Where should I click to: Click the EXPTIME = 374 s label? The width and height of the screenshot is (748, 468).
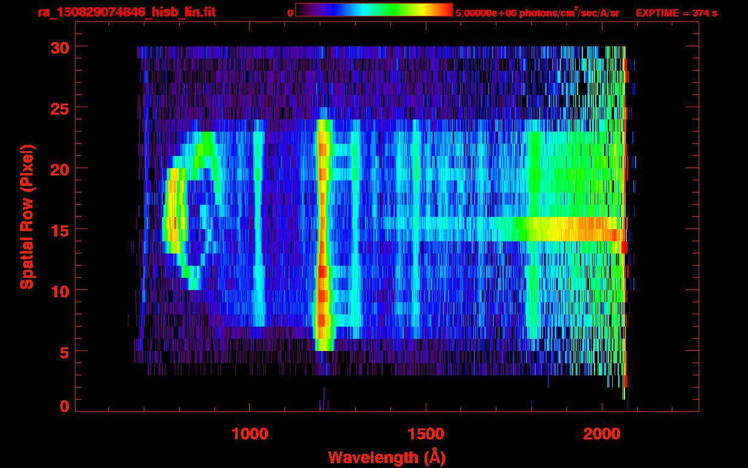(x=676, y=13)
